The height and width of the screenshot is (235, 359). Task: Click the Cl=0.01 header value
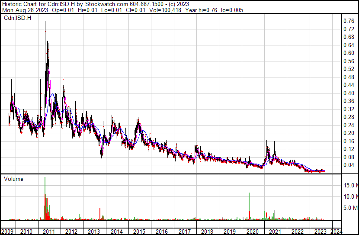[x=135, y=10]
